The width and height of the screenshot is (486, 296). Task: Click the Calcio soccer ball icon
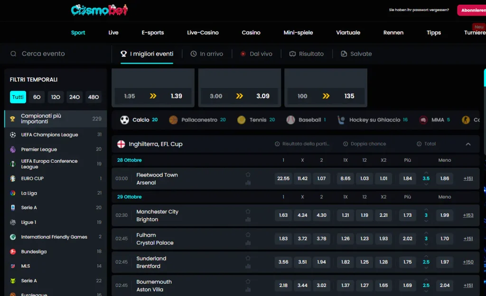tap(125, 120)
